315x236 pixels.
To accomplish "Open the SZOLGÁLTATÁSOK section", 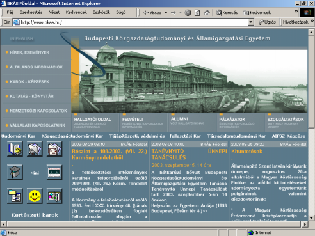I will point(286,120).
